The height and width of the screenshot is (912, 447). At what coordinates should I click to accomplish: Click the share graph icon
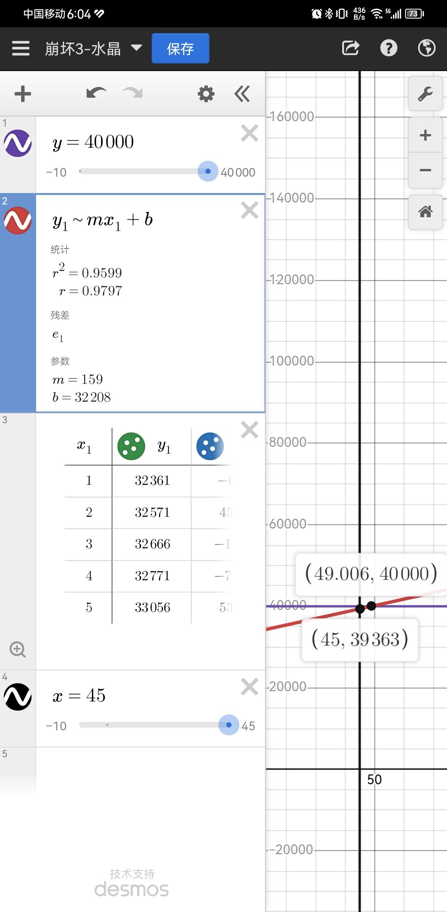pos(350,48)
